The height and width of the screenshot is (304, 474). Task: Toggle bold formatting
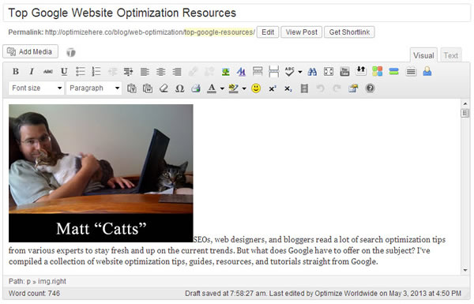[16, 72]
